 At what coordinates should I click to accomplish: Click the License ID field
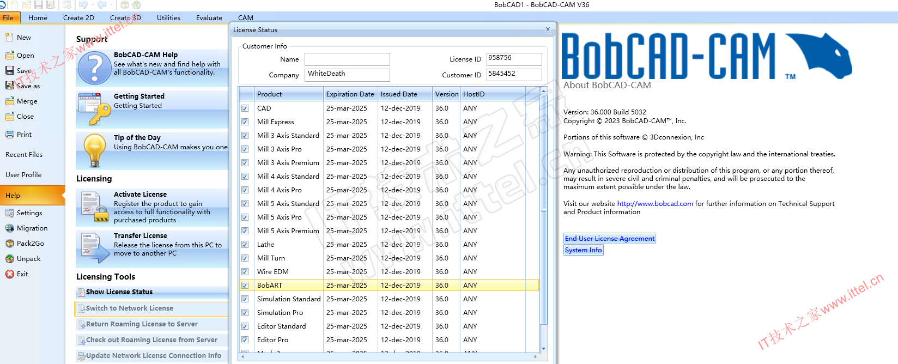(x=514, y=59)
